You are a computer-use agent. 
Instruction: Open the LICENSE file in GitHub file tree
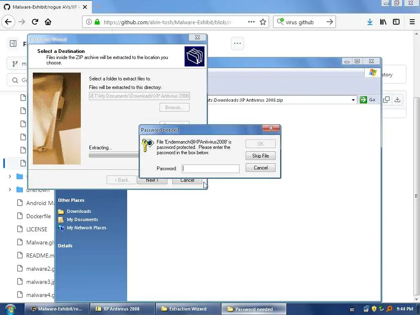pyautogui.click(x=37, y=229)
